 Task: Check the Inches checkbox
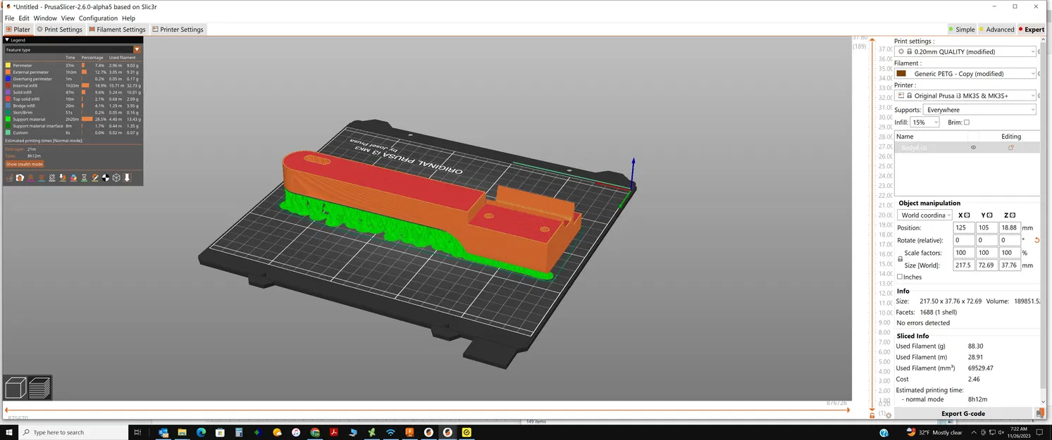click(x=900, y=277)
